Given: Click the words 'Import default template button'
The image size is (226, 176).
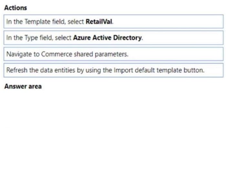Looking at the screenshot, I should point(159,70).
